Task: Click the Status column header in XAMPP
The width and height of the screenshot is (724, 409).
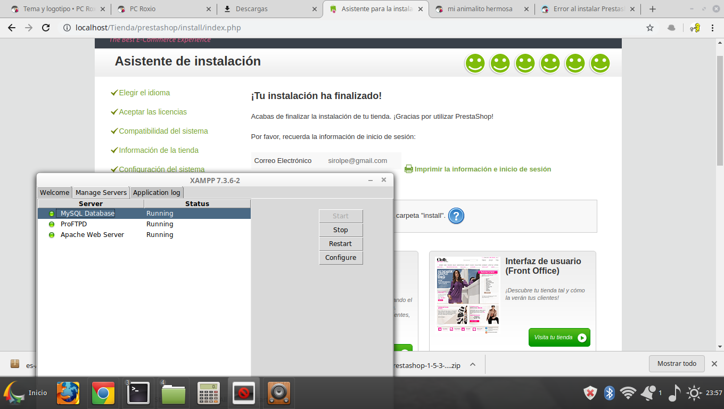Action: [198, 204]
